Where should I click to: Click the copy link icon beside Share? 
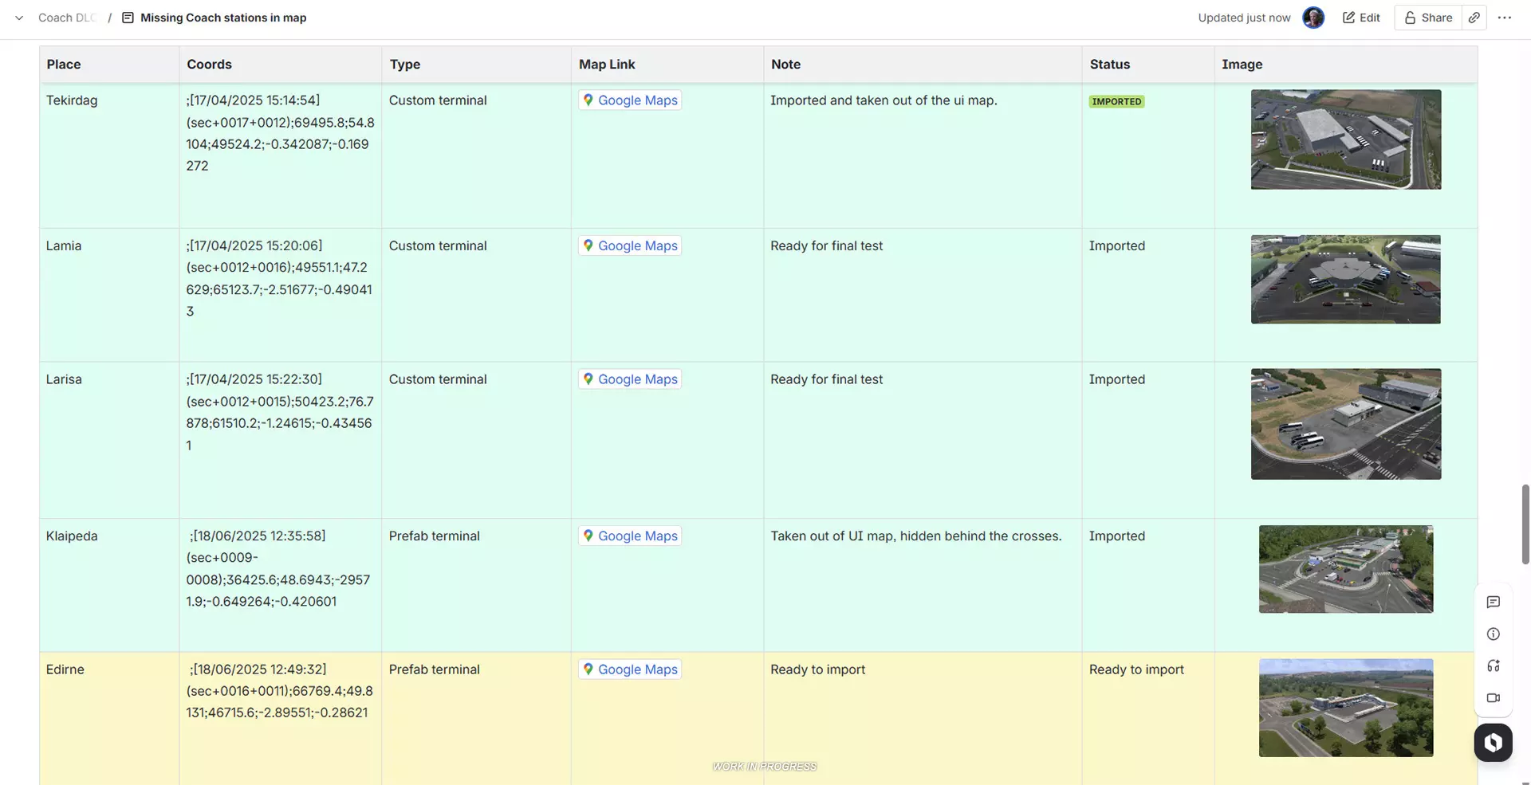[1474, 18]
